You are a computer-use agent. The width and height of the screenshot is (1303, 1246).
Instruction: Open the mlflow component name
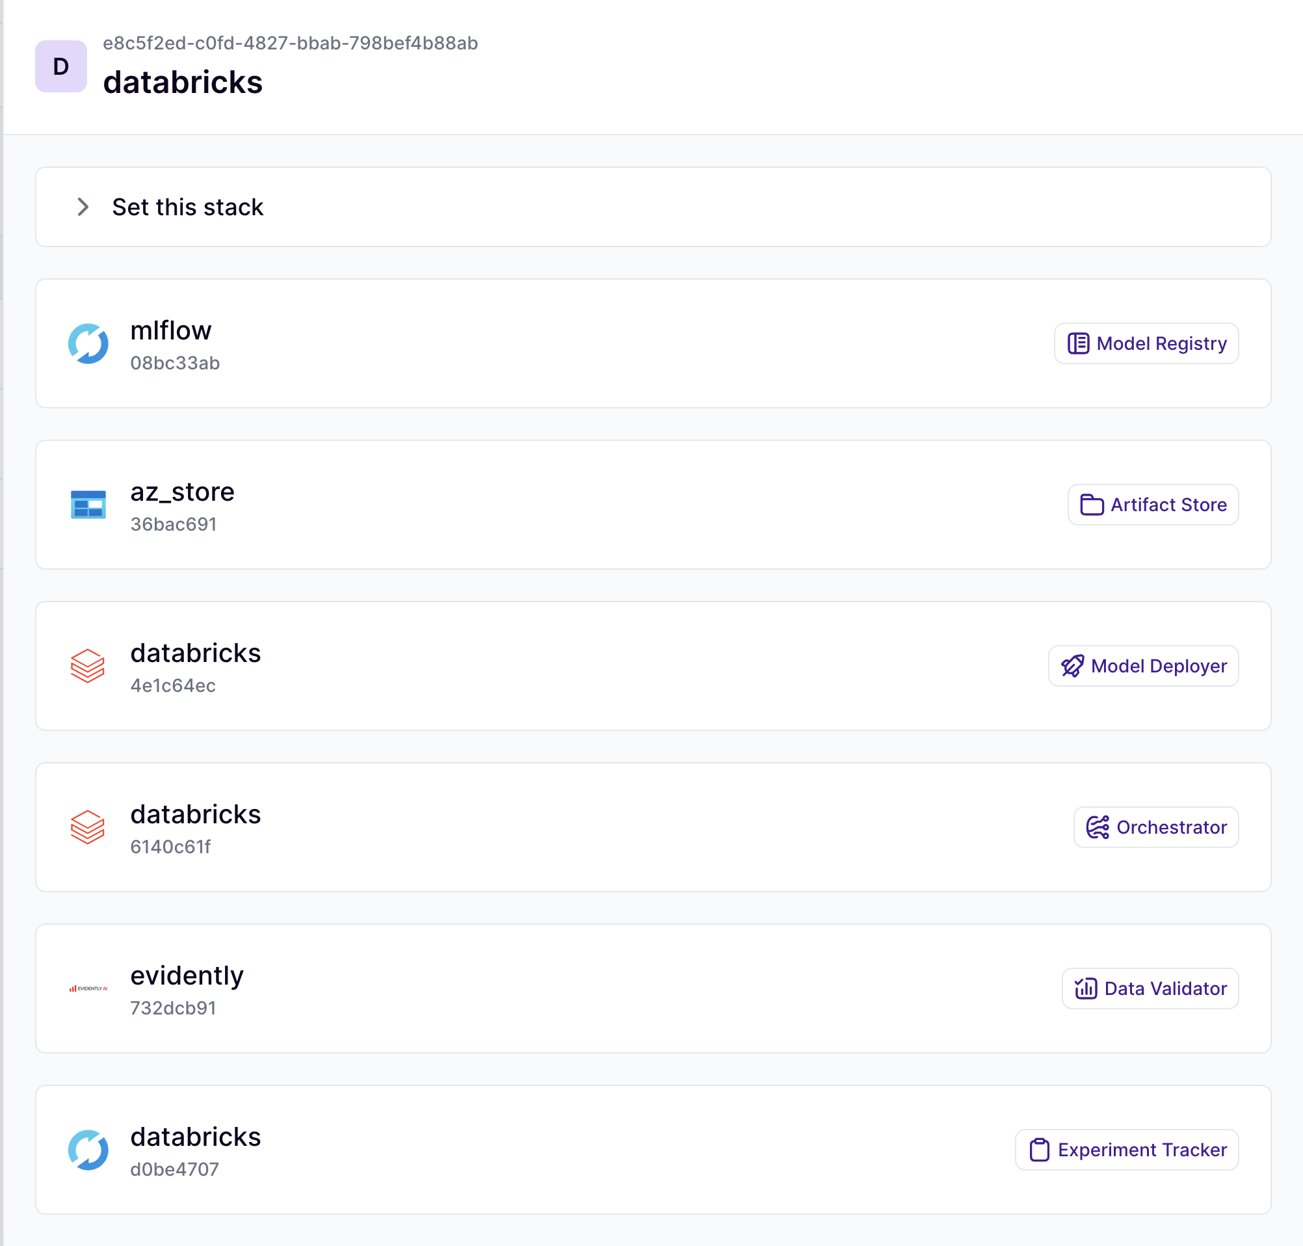[171, 331]
